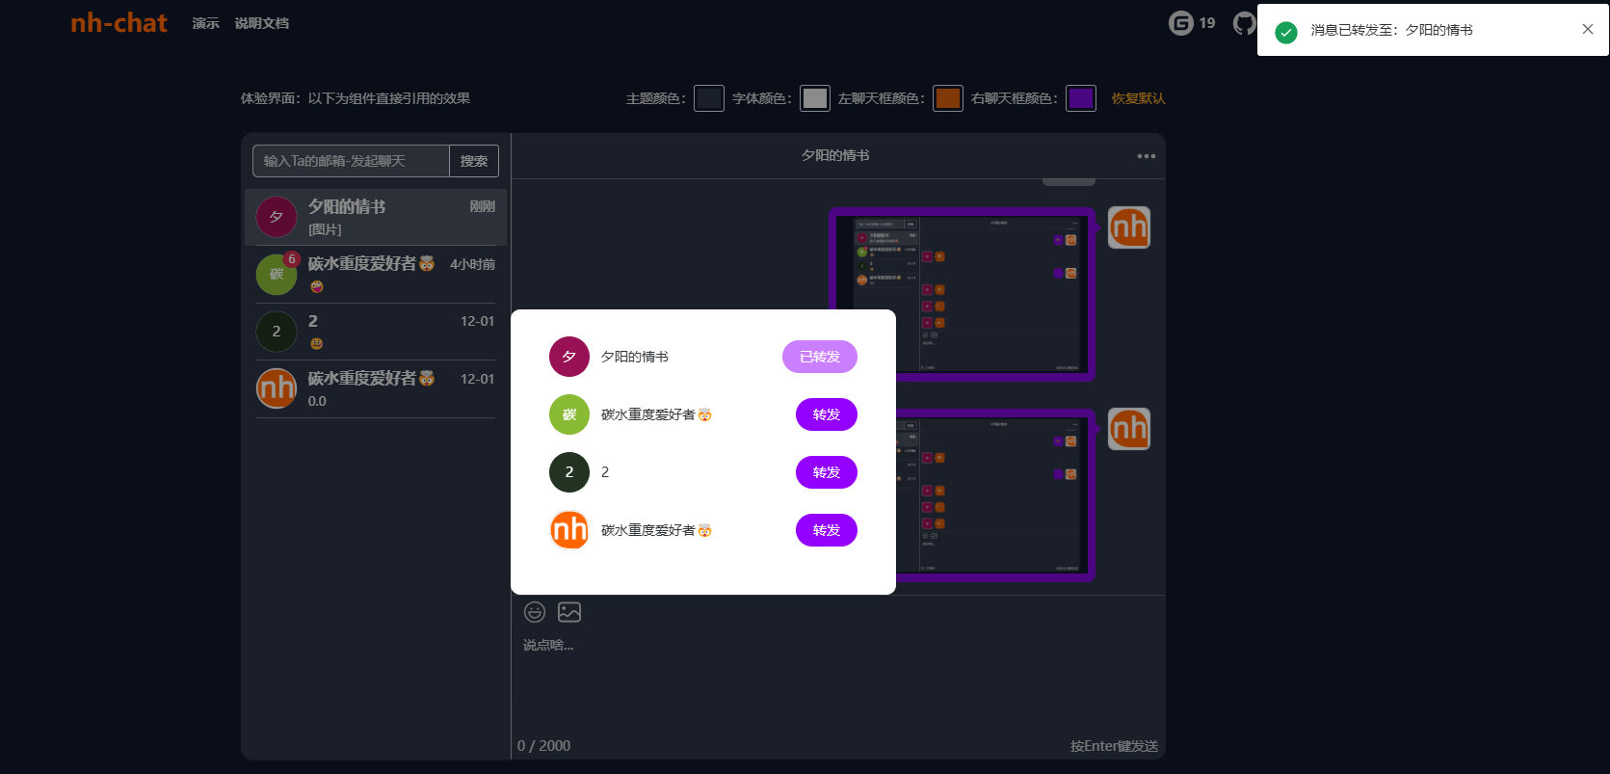Click the 已转发 button for 夕阳的情书
Image resolution: width=1610 pixels, height=774 pixels.
click(x=819, y=357)
